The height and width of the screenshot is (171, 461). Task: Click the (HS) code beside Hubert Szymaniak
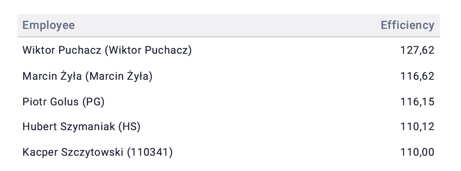click(x=129, y=127)
